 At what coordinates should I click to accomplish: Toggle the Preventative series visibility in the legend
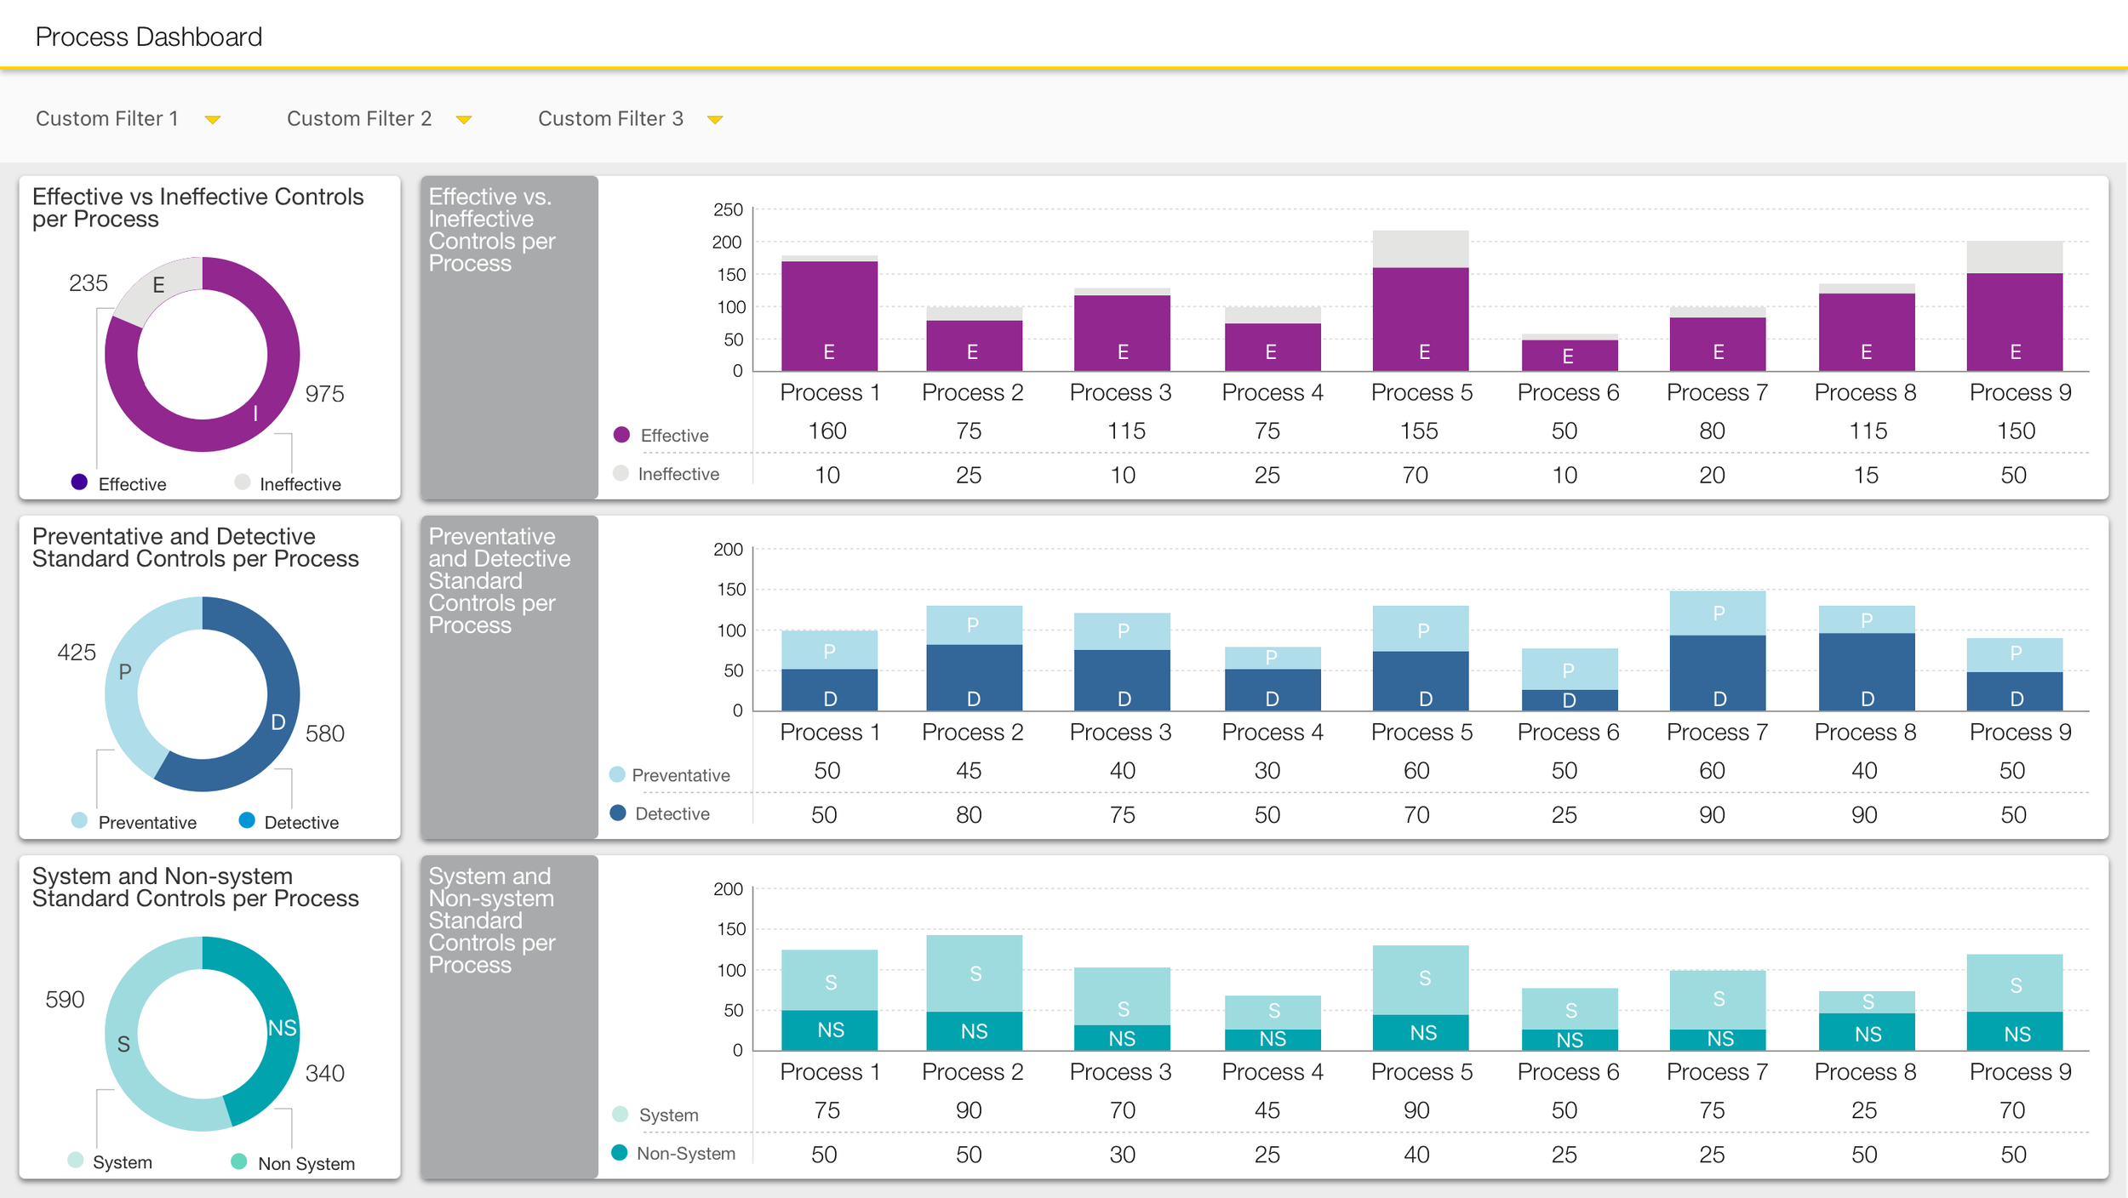617,774
